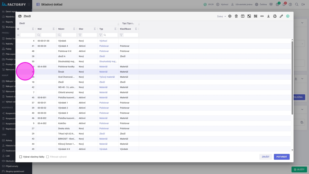Click the Výchozí currency setting
This screenshot has height=174, width=309.
click(222, 4)
